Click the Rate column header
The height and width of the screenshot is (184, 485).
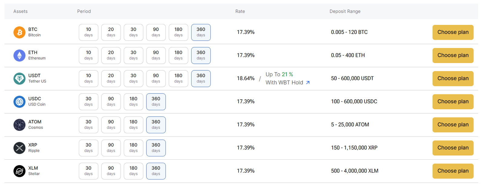240,11
